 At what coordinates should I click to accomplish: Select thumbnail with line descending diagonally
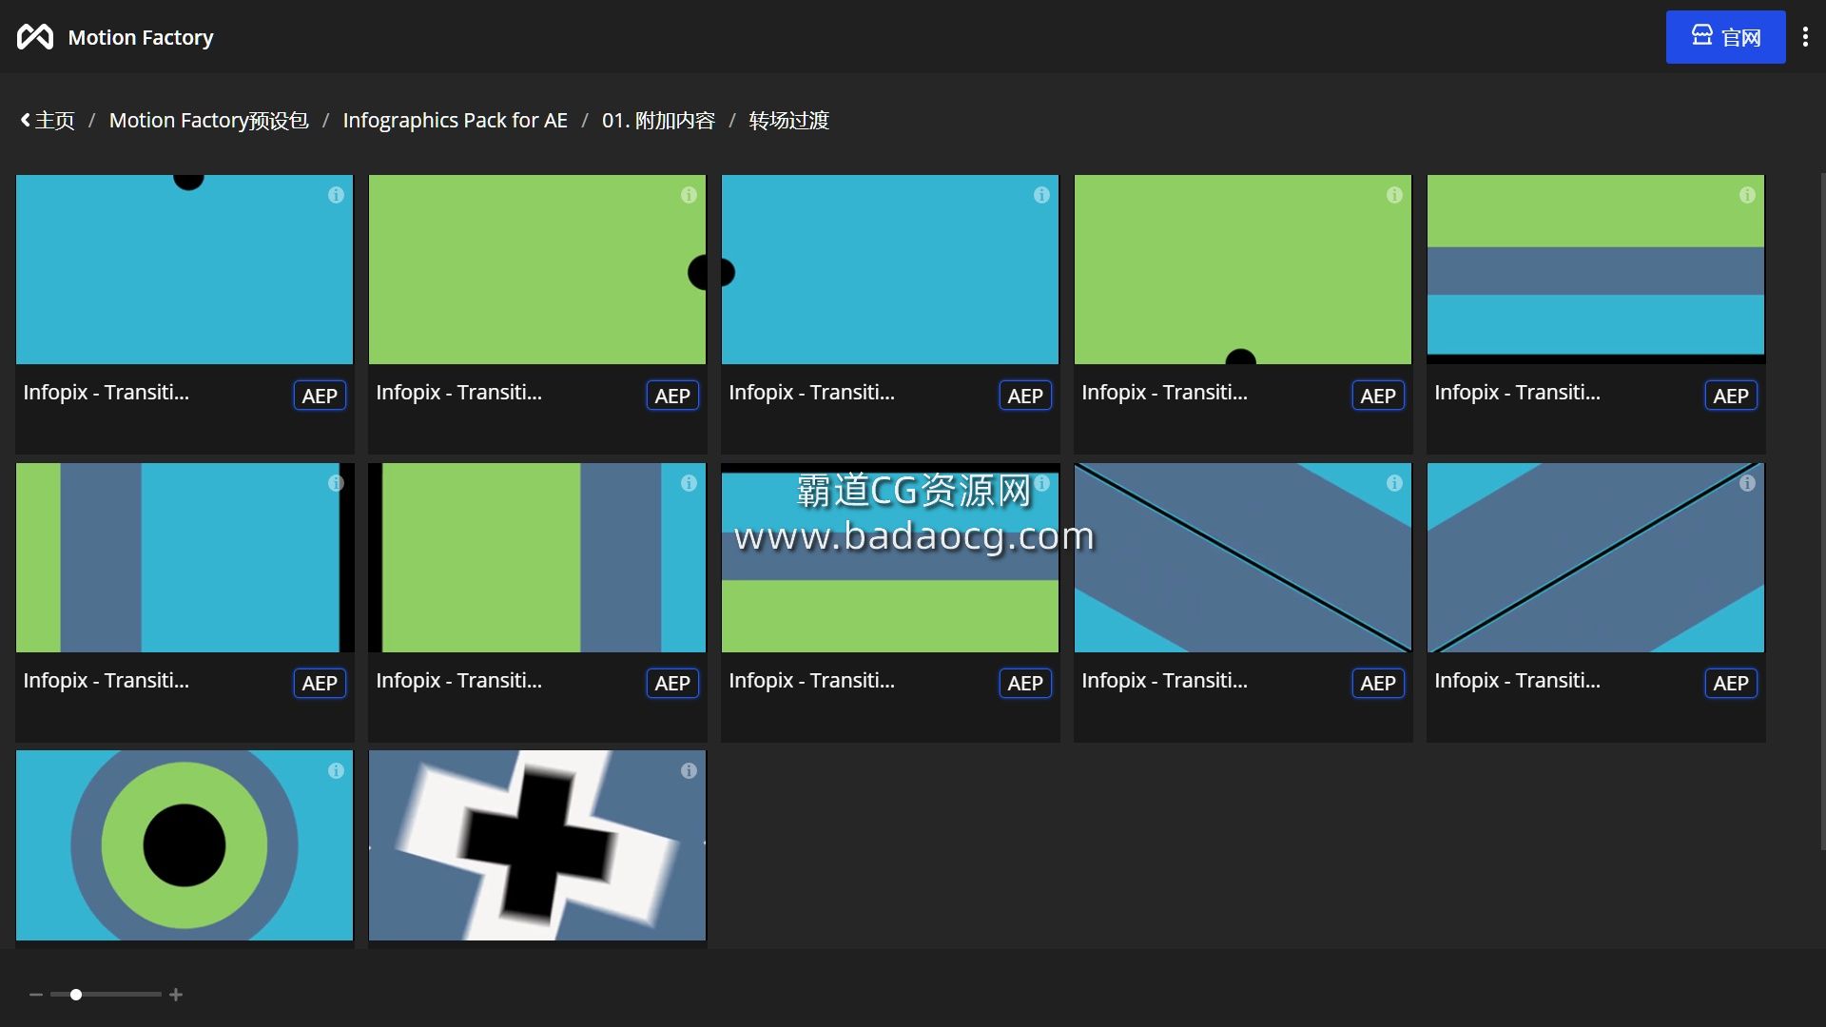point(1243,557)
